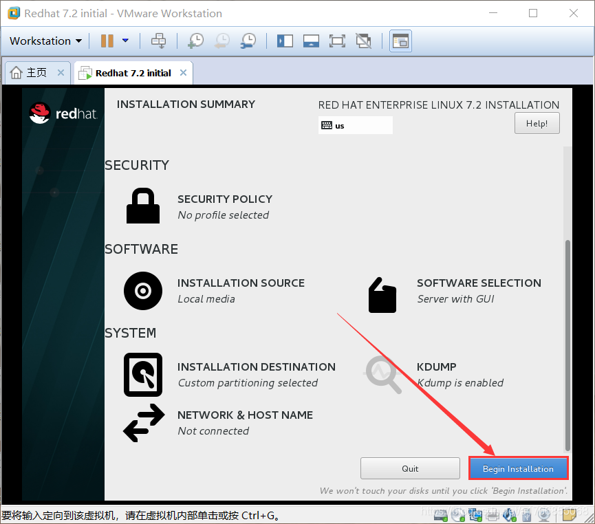Maximize the VMware Workstation window
The image size is (595, 524).
[533, 13]
